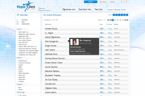The width and height of the screenshot is (145, 96).
Task: Open the Facebook social icon
Action: pyautogui.click(x=121, y=1)
